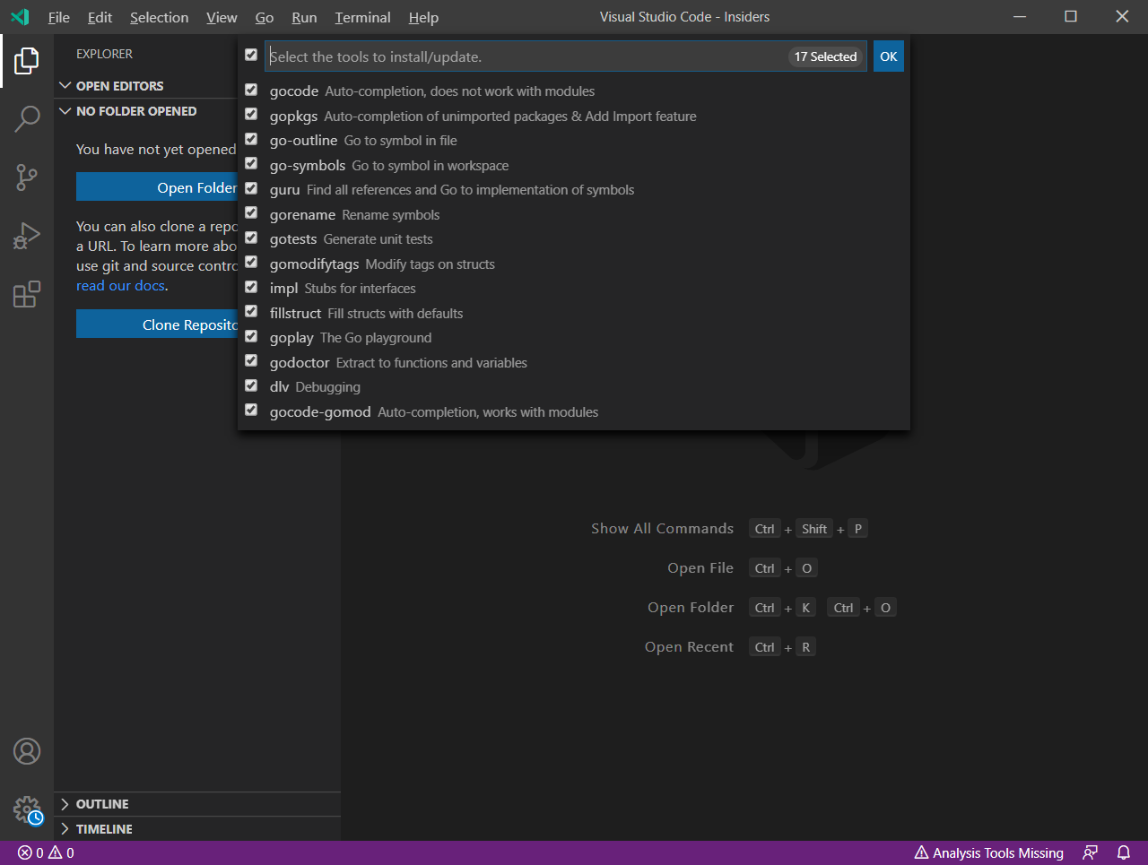Viewport: 1148px width, 865px height.
Task: Uncheck the gocode-gomod tool checkbox
Action: pyautogui.click(x=251, y=411)
